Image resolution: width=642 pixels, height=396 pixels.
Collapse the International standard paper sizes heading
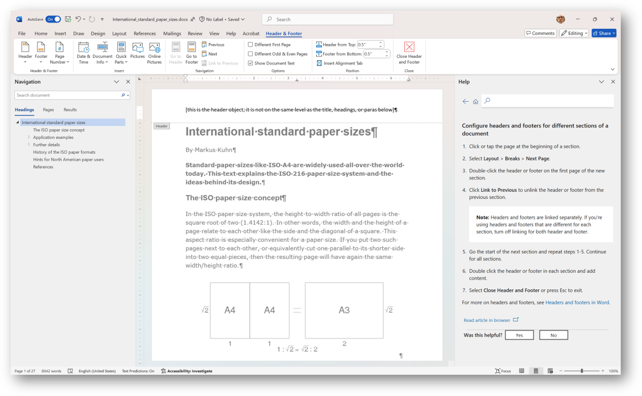[17, 122]
